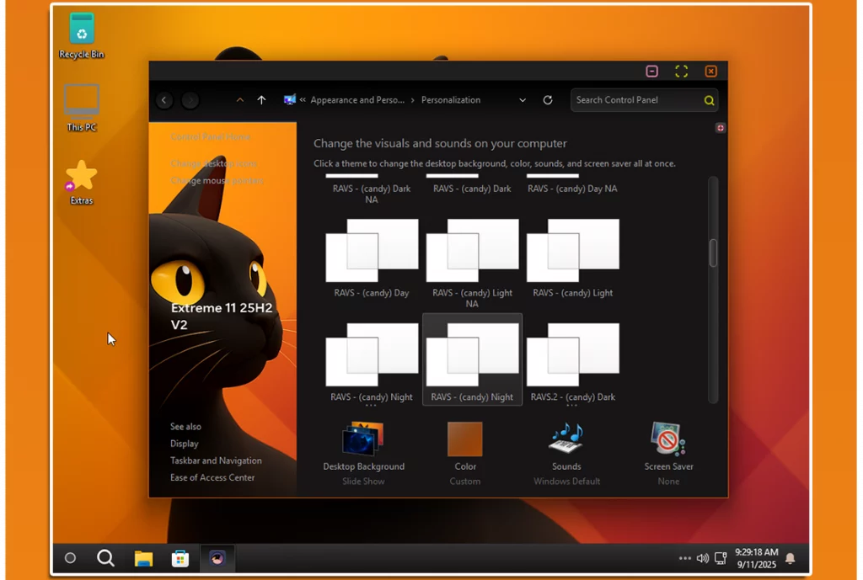863x580 pixels.
Task: Click the refresh button beside the address bar
Action: click(548, 100)
